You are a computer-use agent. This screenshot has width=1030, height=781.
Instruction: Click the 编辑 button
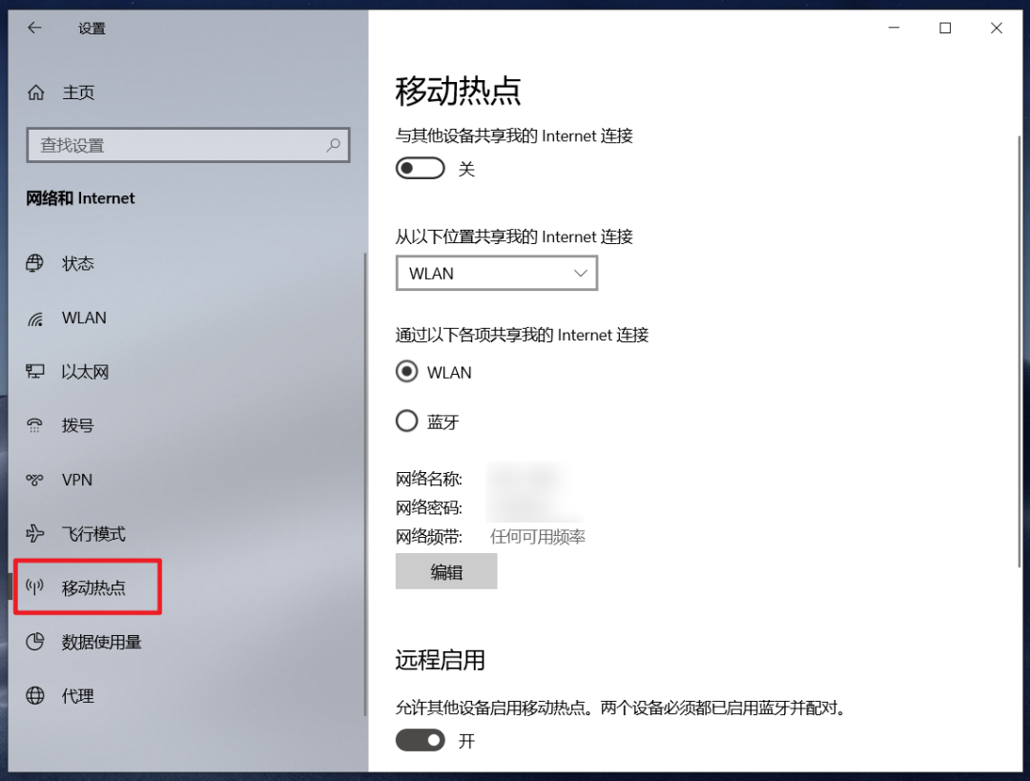[x=446, y=571]
